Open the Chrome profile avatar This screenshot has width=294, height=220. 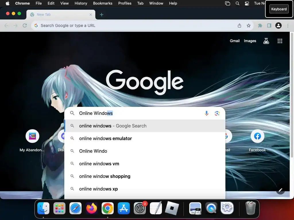click(278, 25)
